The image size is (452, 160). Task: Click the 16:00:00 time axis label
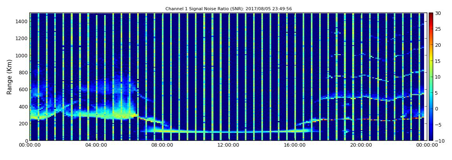(294, 145)
